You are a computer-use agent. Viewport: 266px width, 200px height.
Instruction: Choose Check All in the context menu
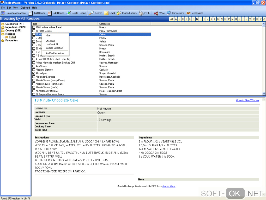point(55,41)
